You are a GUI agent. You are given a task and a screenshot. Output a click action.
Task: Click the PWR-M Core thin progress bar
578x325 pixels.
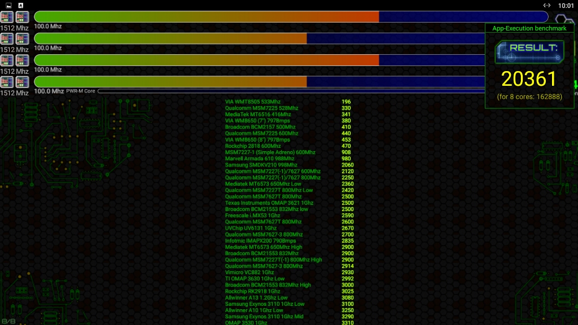(291, 91)
